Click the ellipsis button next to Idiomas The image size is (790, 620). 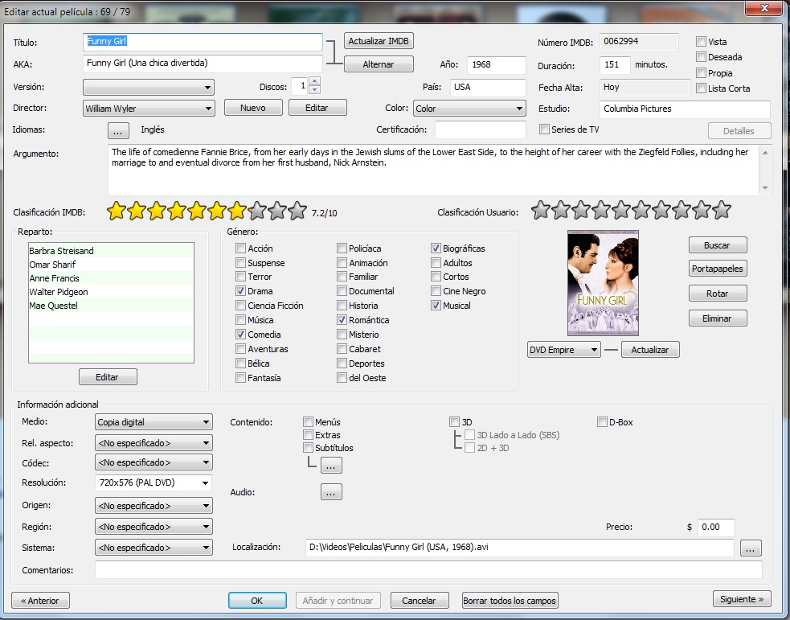click(118, 129)
